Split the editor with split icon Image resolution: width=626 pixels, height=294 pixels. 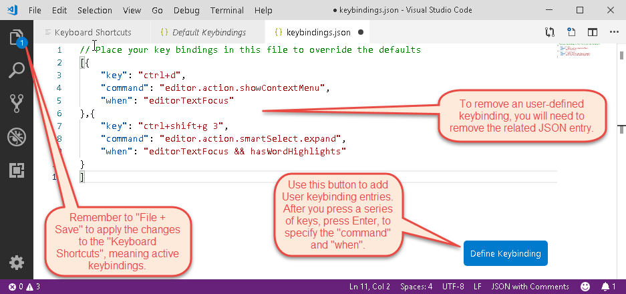(592, 32)
